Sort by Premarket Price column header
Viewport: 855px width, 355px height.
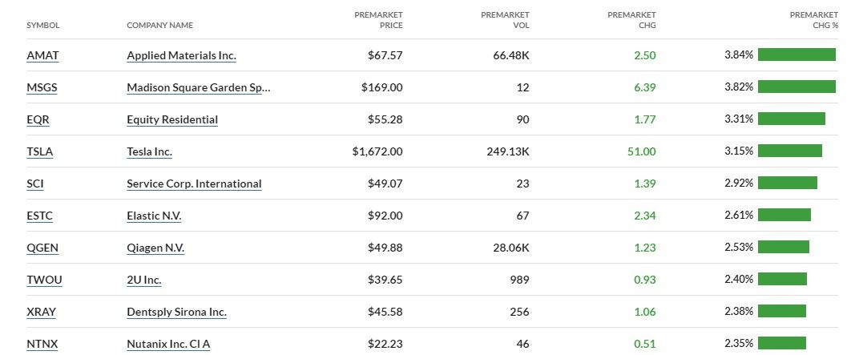tap(378, 19)
